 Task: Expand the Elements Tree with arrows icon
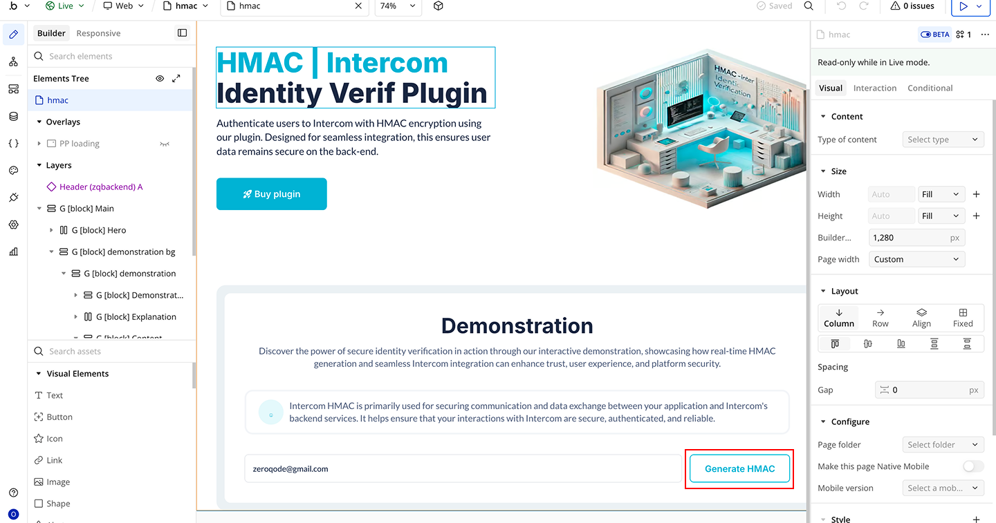click(x=176, y=79)
